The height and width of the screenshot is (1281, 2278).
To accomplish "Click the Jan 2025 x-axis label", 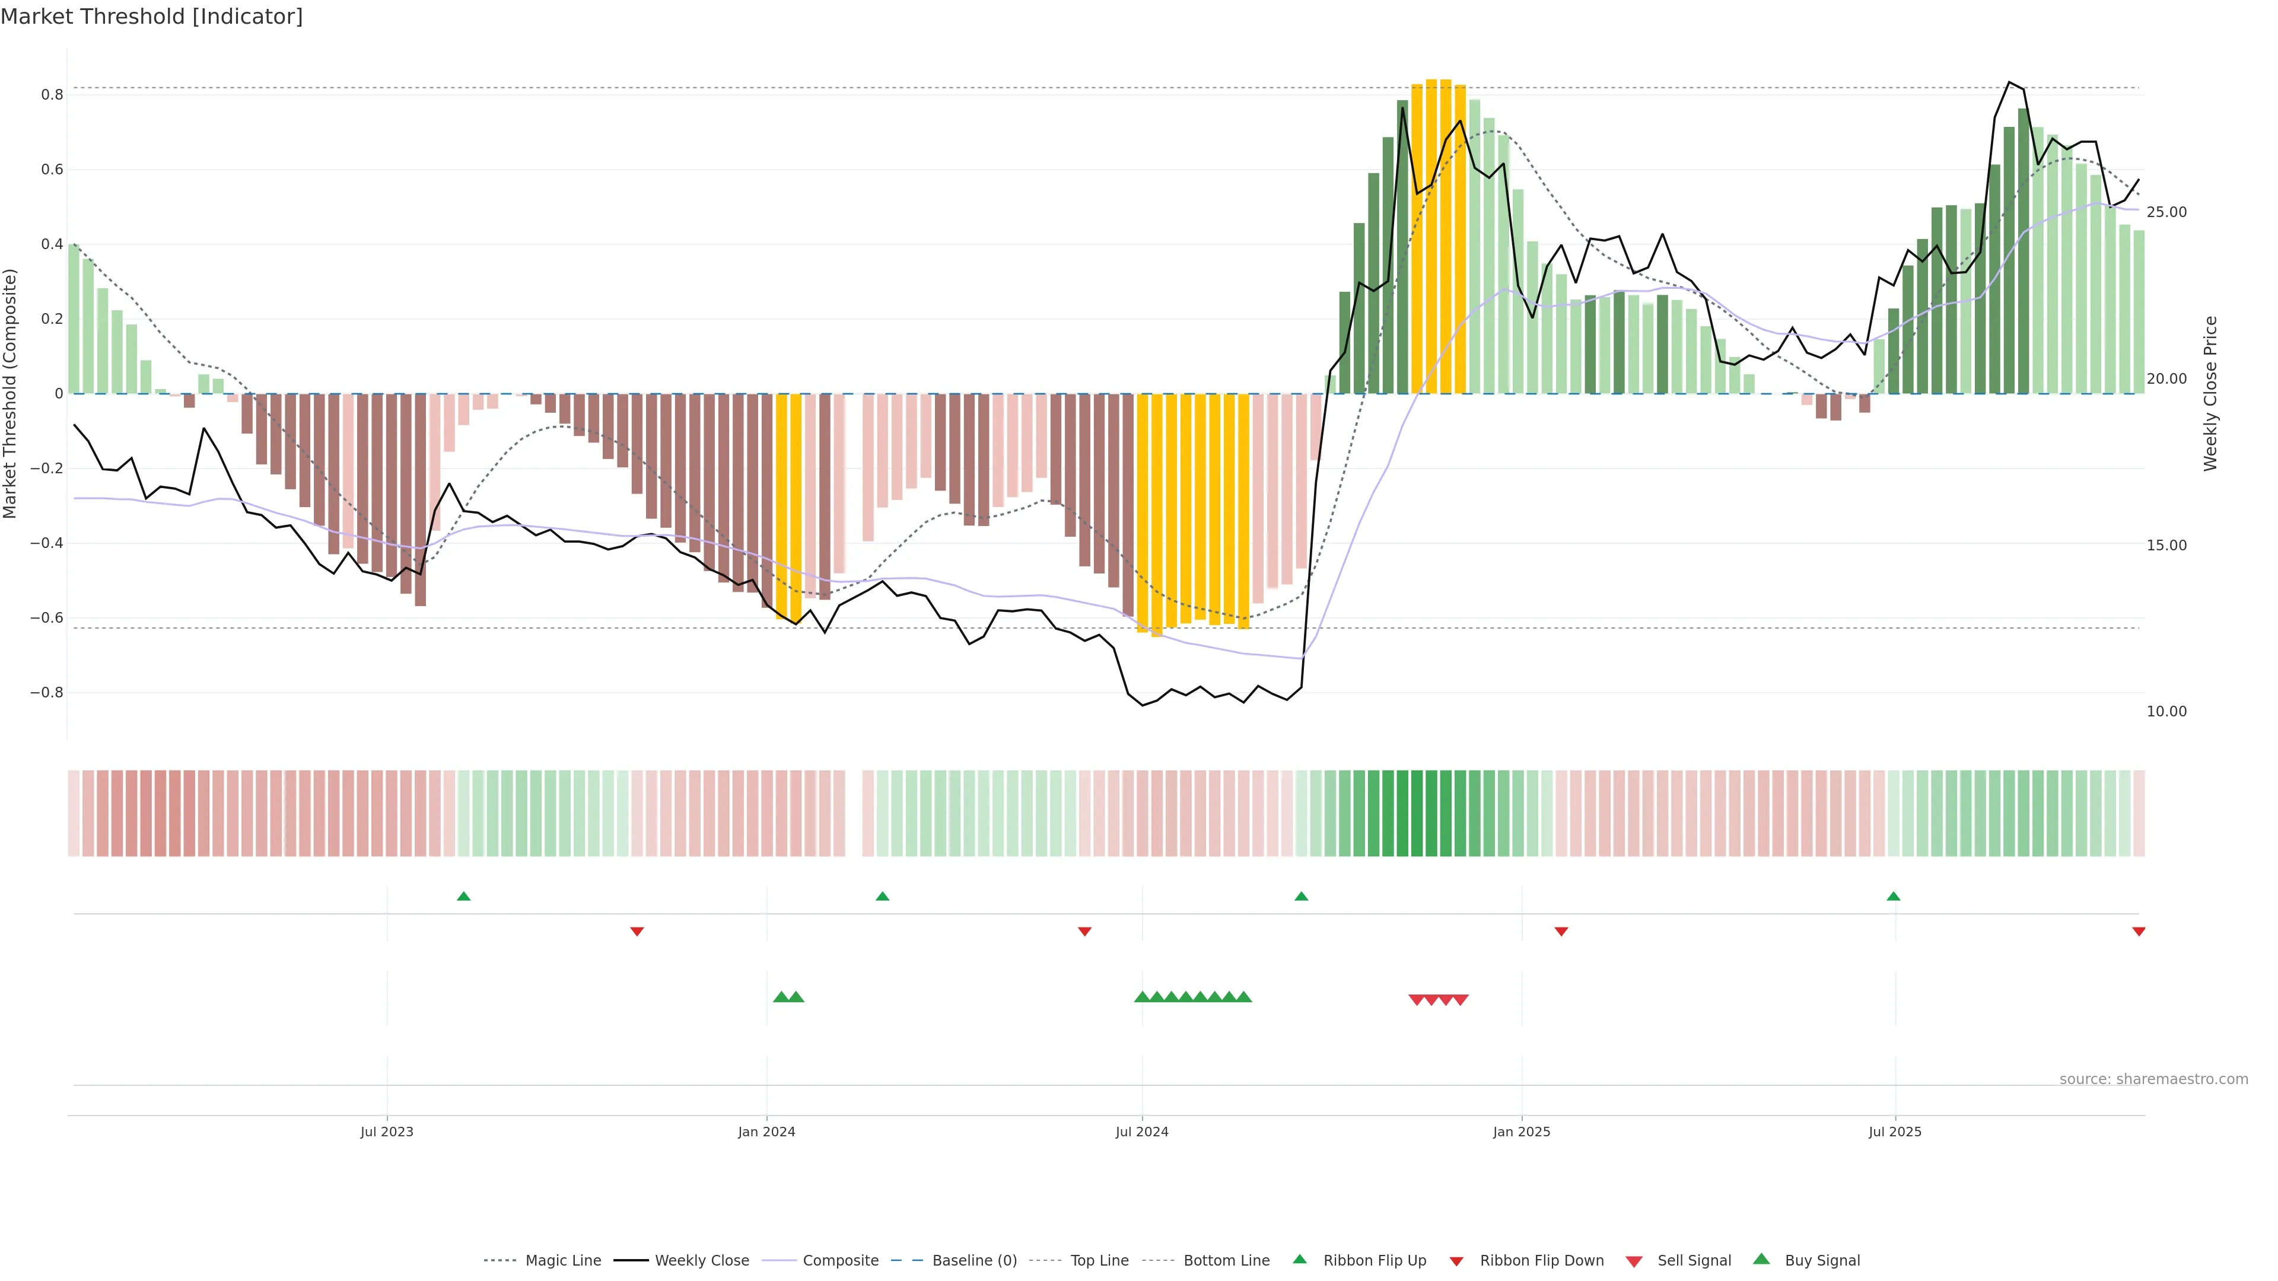I will pyautogui.click(x=1521, y=1132).
